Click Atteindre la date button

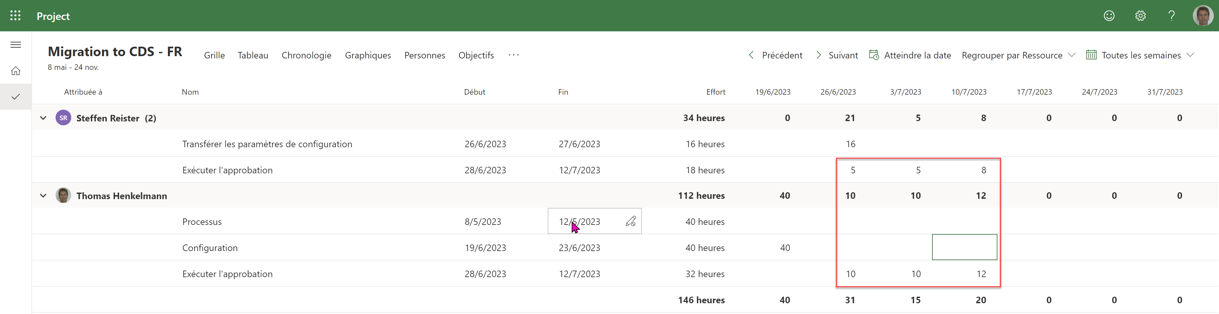910,55
